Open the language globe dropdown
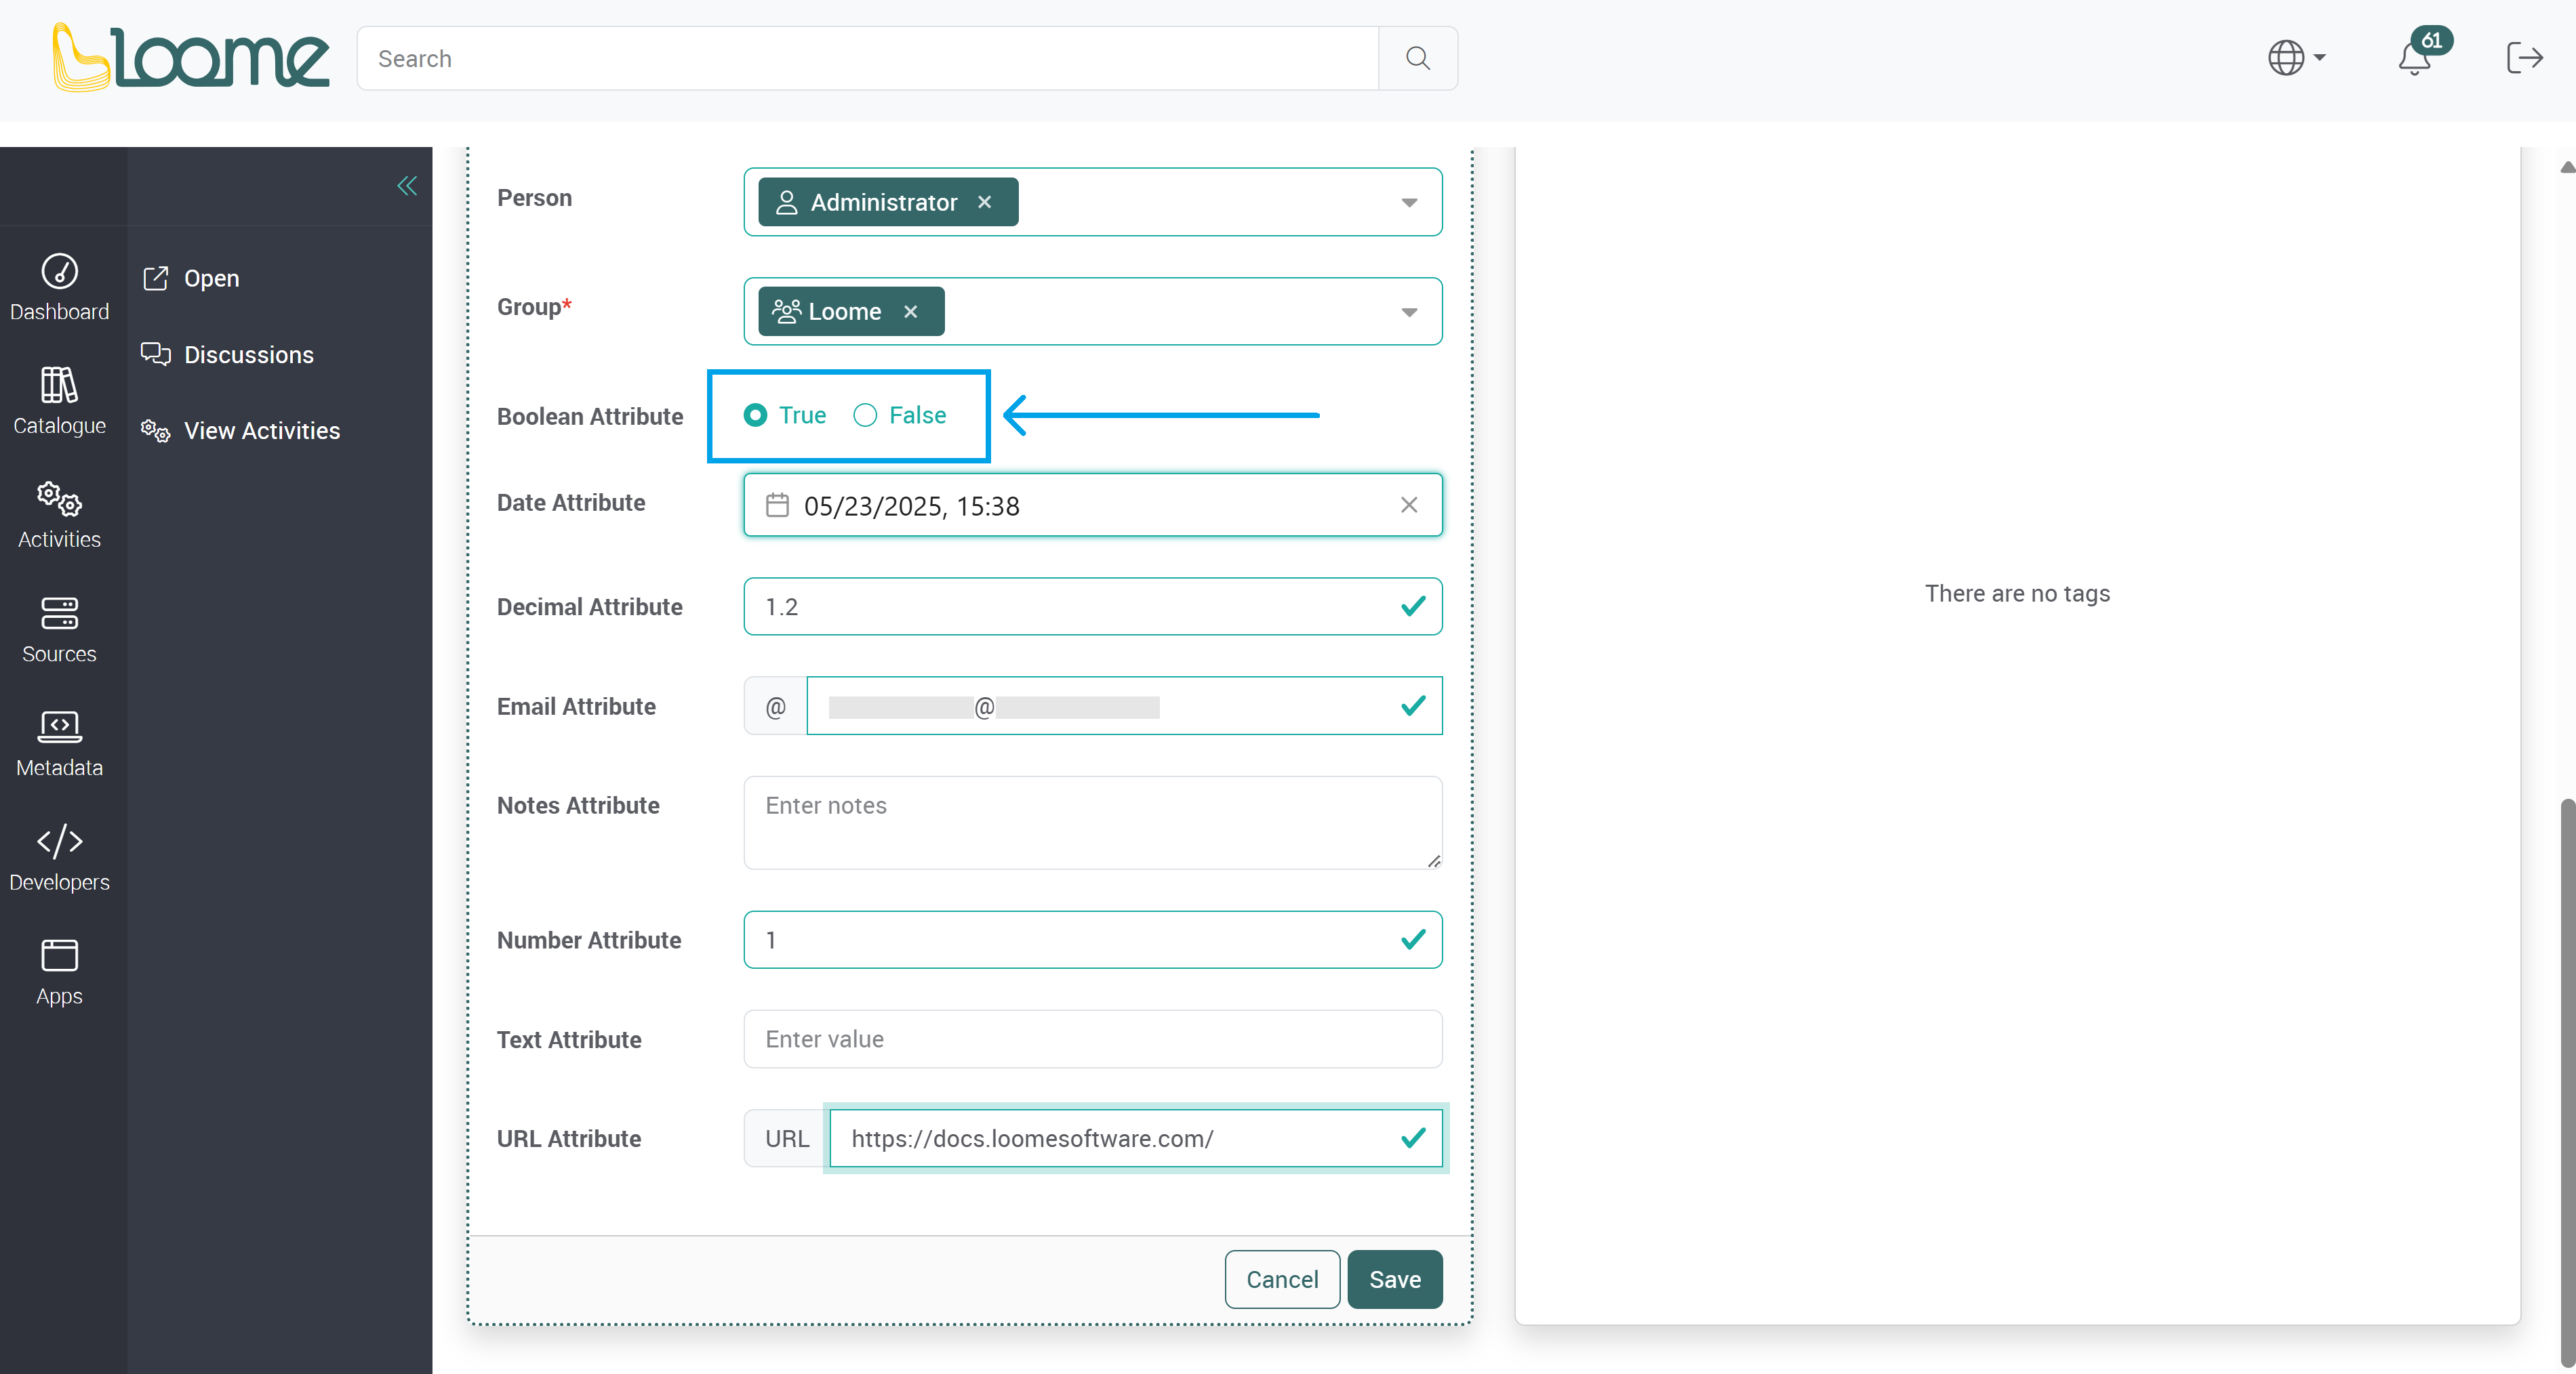 [x=2296, y=58]
